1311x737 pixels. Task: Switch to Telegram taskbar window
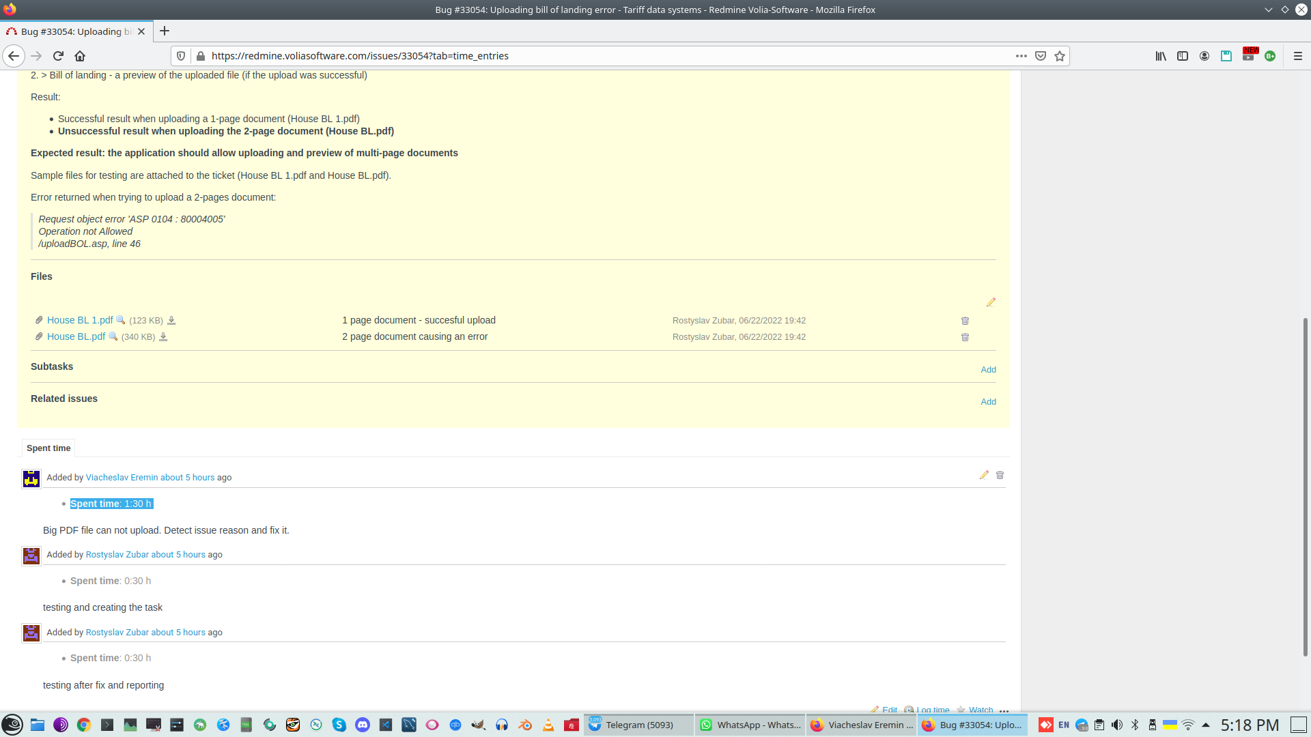point(638,725)
